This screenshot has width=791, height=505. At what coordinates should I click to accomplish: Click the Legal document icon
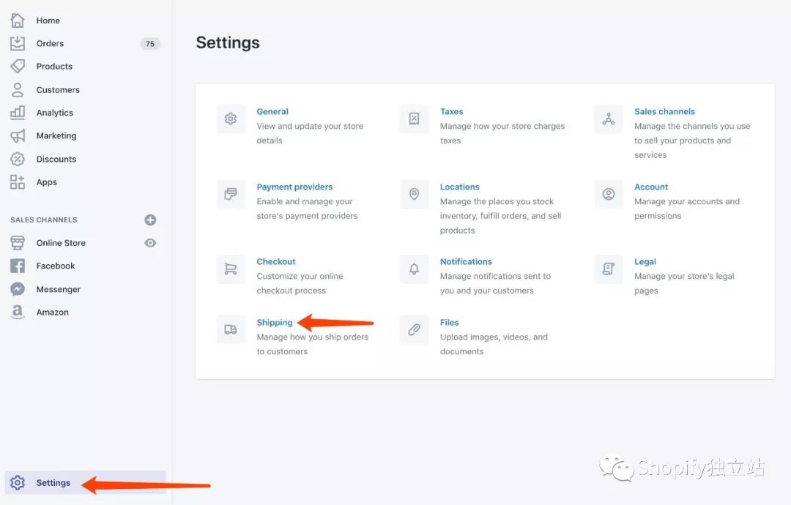pos(608,269)
